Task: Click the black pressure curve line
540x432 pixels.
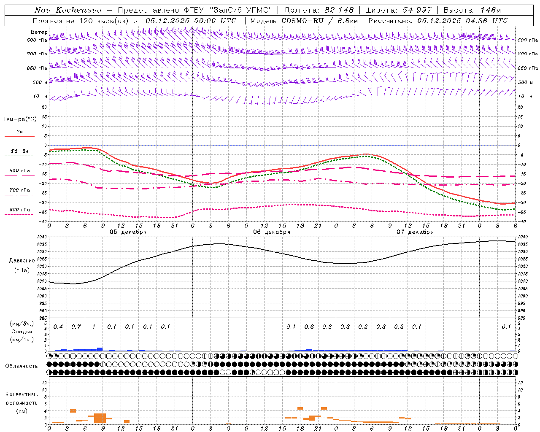Action: (282, 254)
